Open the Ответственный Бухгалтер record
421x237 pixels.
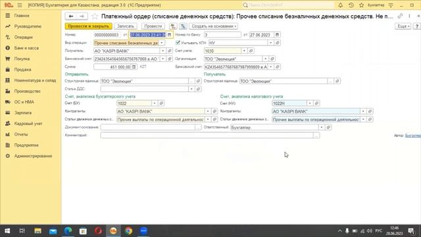[328, 127]
